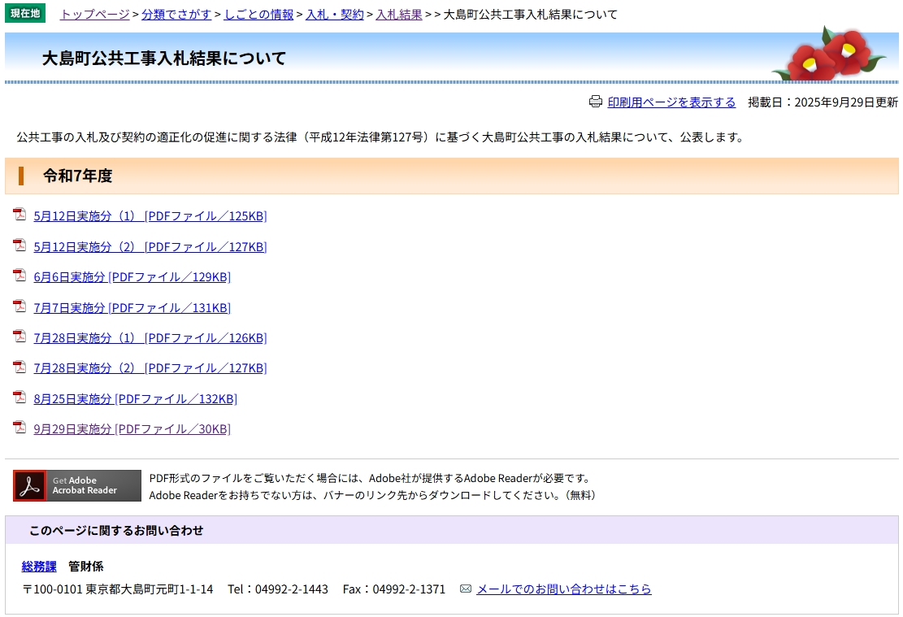Open メールでのお問い合わせはこちら link
The image size is (903, 617).
[x=563, y=589]
